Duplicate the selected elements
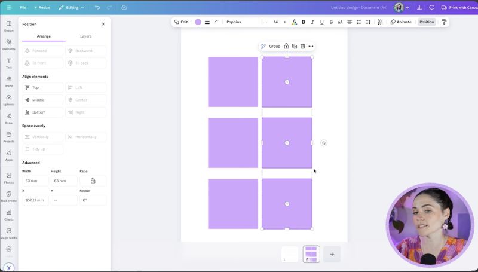This screenshot has height=272, width=478. click(295, 46)
